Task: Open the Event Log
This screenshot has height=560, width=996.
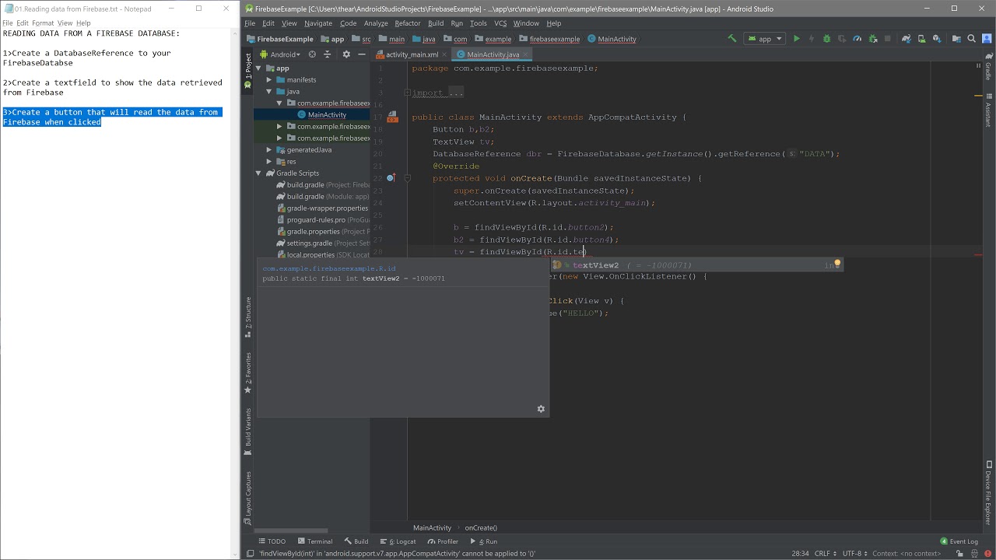Action: 959,541
